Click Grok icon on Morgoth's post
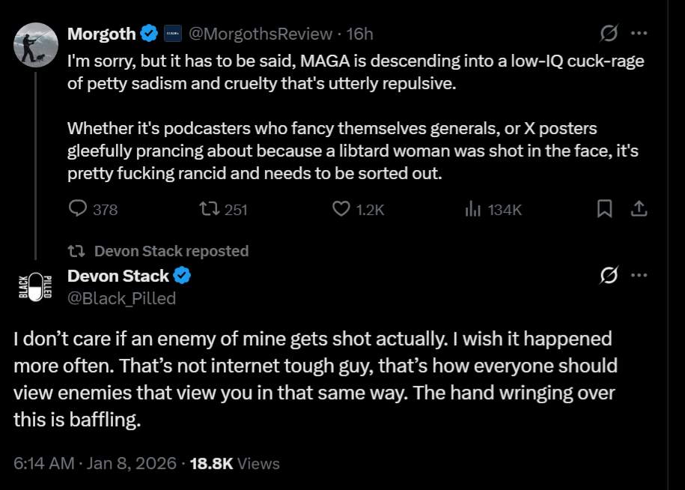Viewport: 685px width, 490px height. [x=609, y=34]
